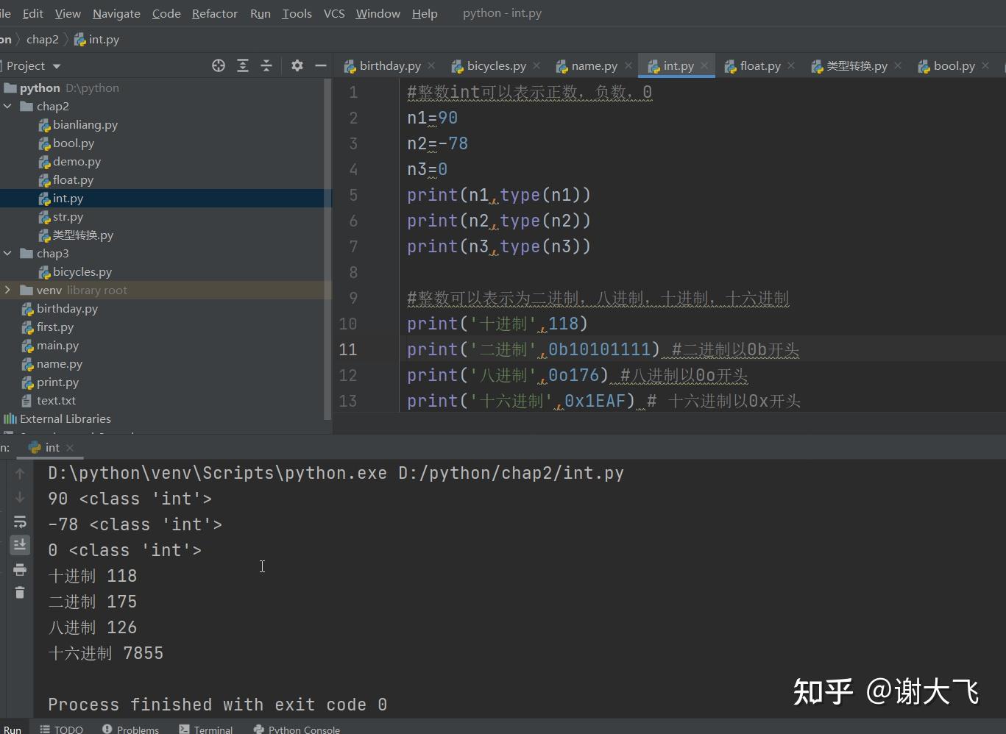
Task: Click the Down the stack trace arrow
Action: click(20, 498)
